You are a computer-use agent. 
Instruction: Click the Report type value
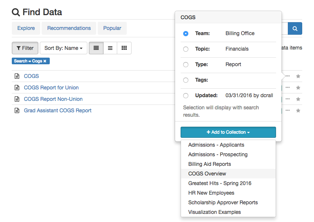(233, 64)
